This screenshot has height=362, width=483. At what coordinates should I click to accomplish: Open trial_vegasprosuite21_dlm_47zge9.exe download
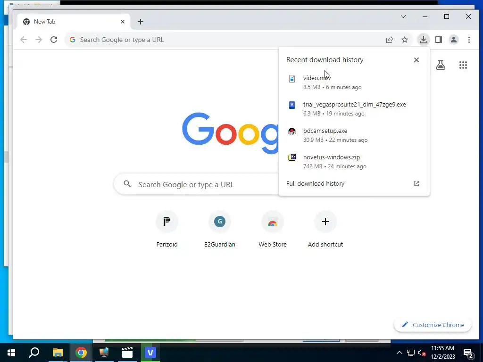click(x=354, y=109)
